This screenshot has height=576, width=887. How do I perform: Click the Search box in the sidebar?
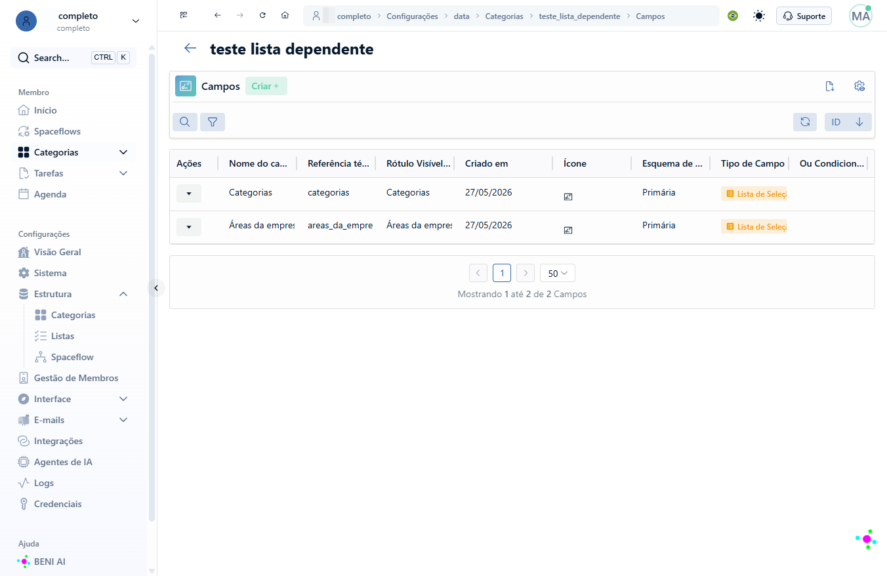coord(73,58)
